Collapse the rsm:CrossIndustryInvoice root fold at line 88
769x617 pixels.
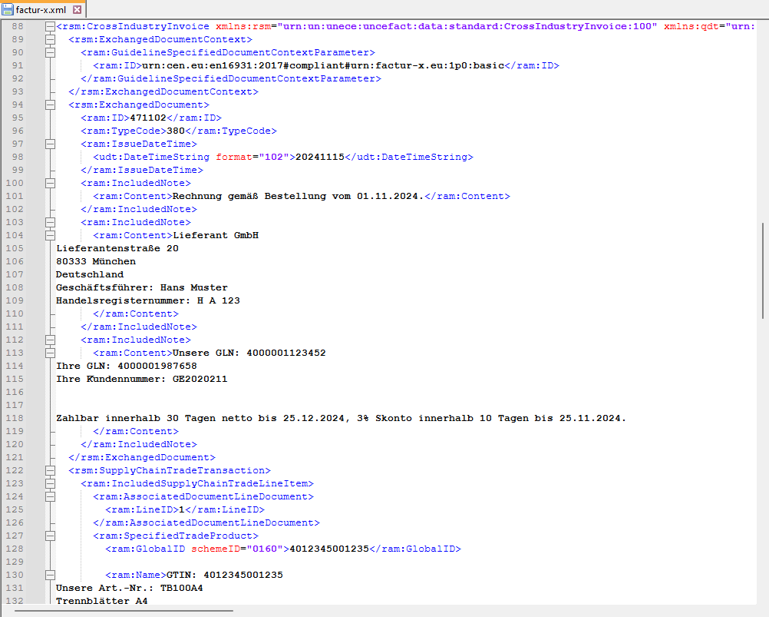click(50, 25)
